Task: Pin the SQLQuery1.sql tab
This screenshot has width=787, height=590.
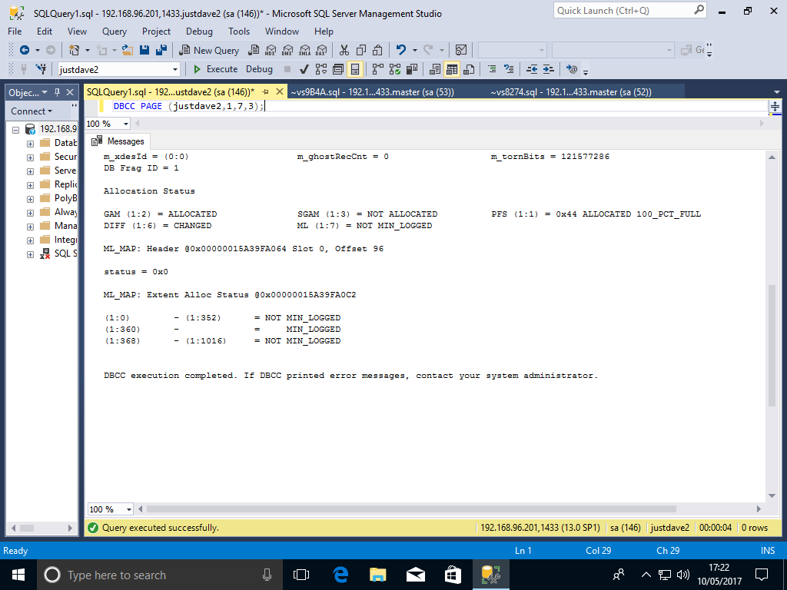Action: (x=265, y=91)
